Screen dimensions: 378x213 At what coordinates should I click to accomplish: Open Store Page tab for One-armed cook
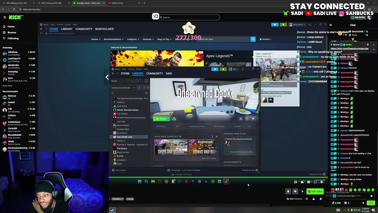[161, 126]
